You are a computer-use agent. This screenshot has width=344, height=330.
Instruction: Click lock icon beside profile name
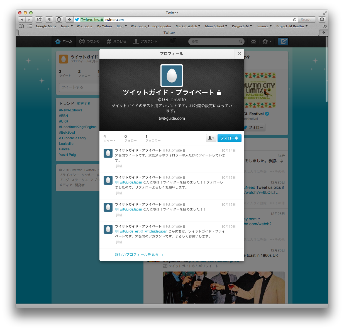219,92
